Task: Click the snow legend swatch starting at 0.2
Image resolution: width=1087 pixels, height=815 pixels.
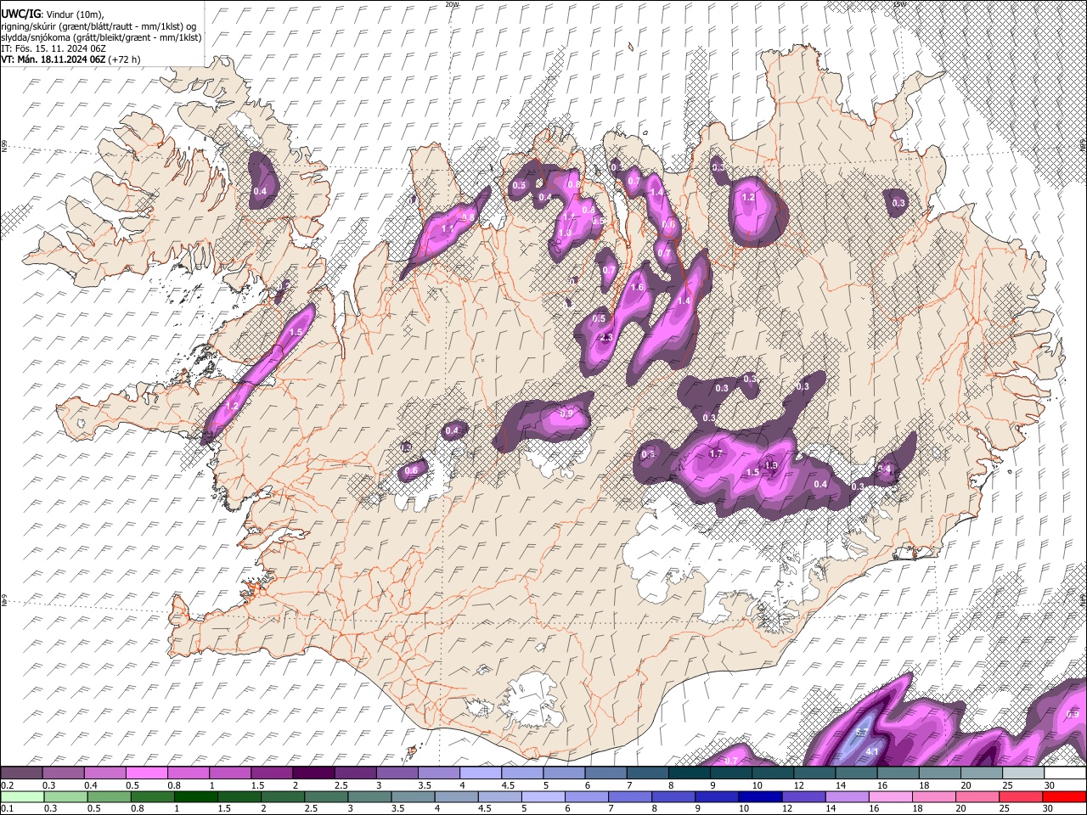Action: [x=21, y=773]
